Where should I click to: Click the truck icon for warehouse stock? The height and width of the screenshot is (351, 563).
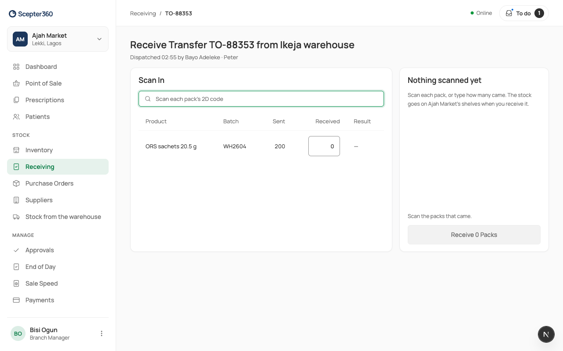tap(16, 217)
